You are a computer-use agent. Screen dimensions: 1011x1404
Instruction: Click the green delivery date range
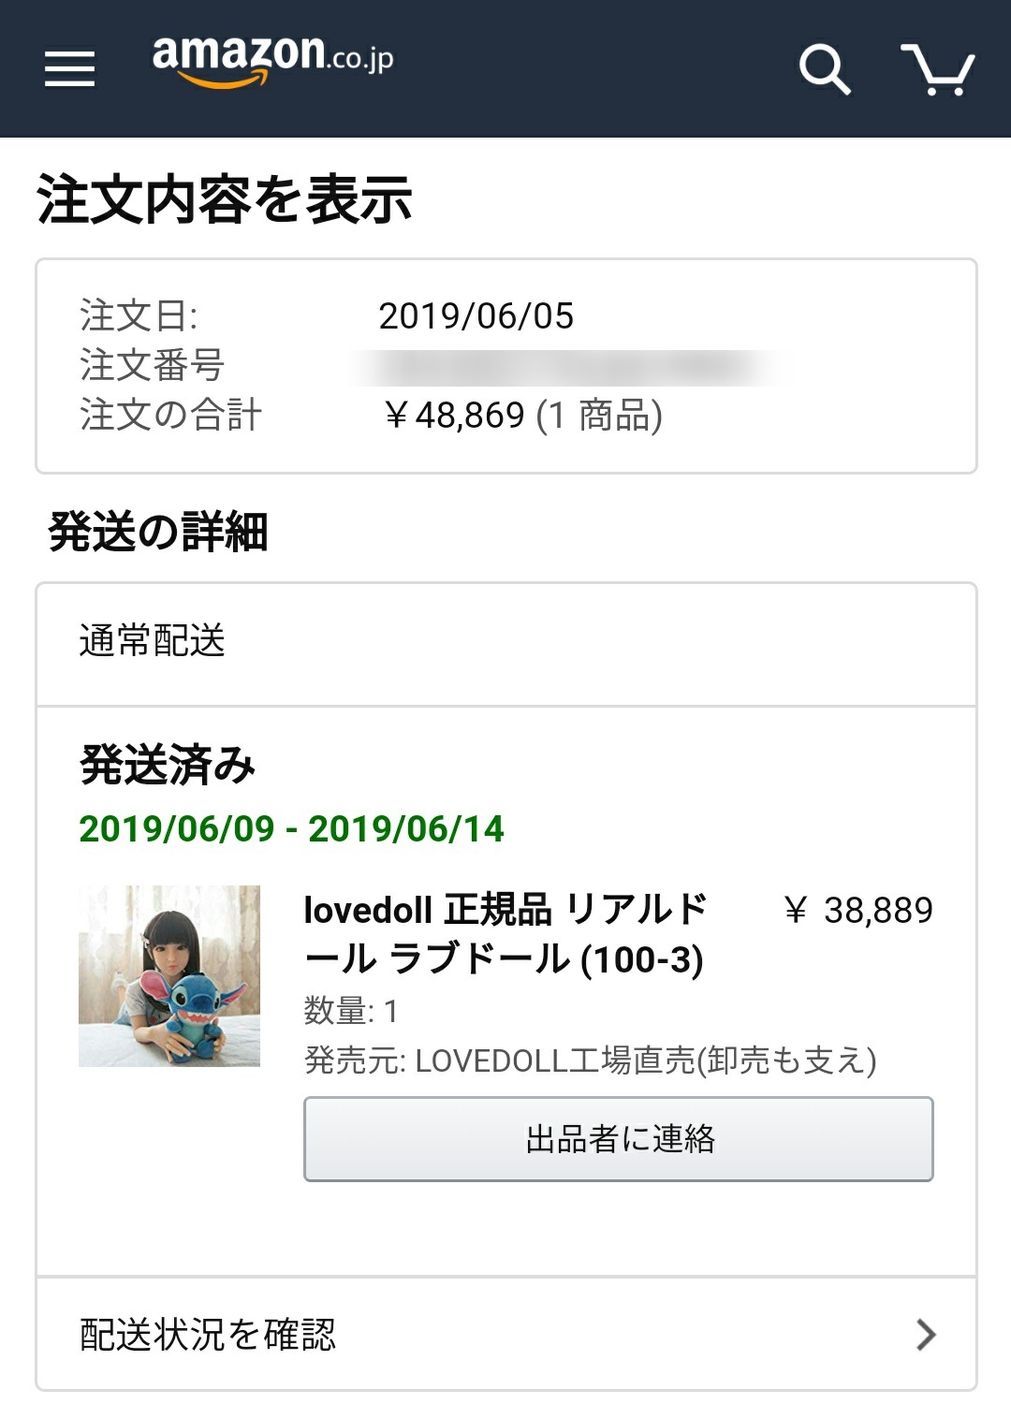[291, 828]
